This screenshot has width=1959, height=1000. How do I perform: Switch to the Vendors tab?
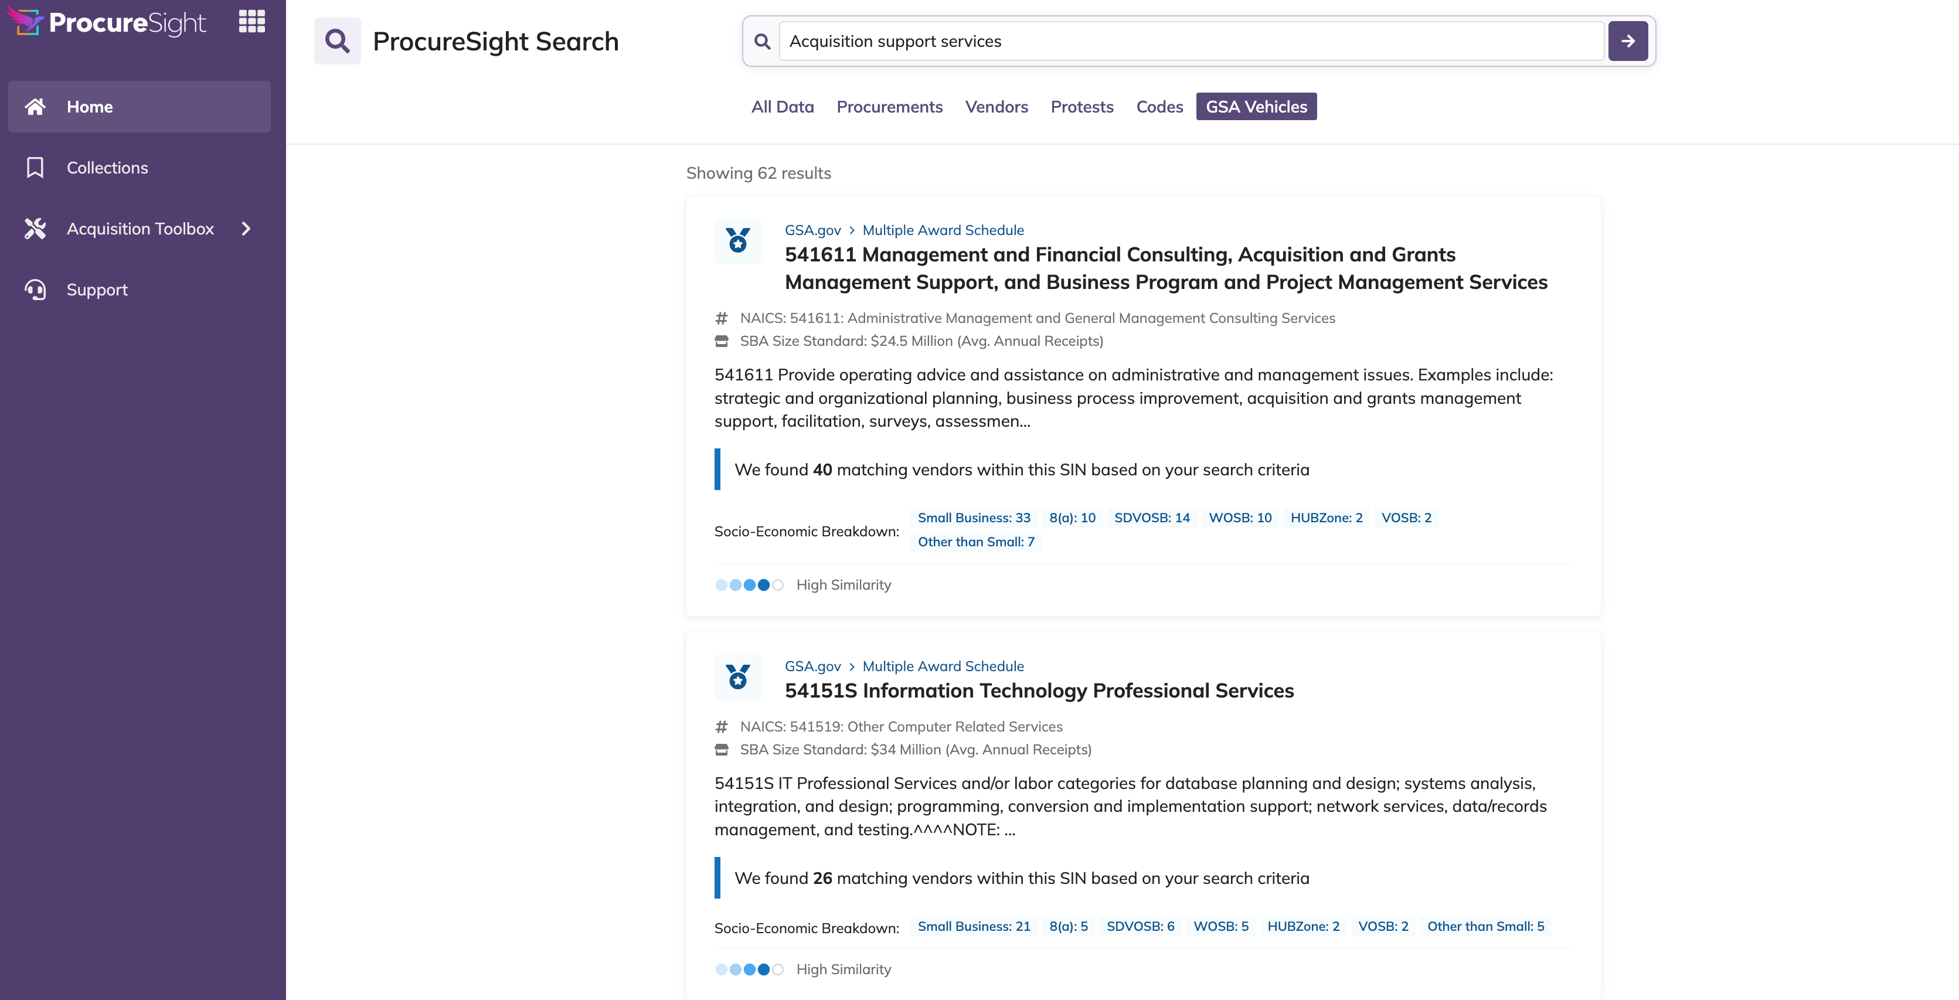(x=996, y=107)
